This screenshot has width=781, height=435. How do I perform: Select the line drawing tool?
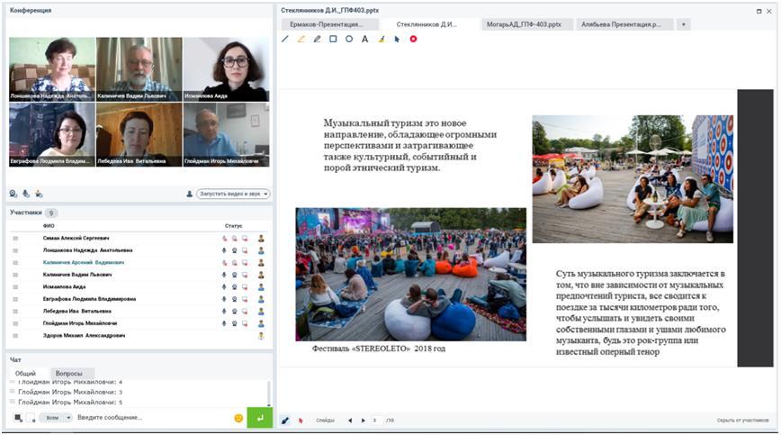285,39
